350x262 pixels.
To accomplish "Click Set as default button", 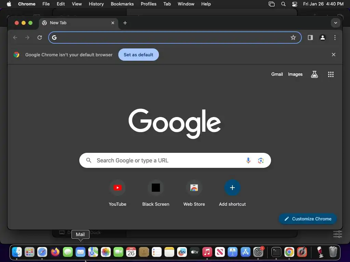I will (138, 55).
